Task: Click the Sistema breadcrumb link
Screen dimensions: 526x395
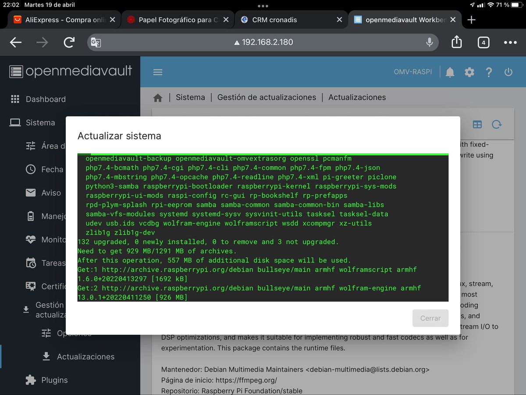Action: [190, 97]
